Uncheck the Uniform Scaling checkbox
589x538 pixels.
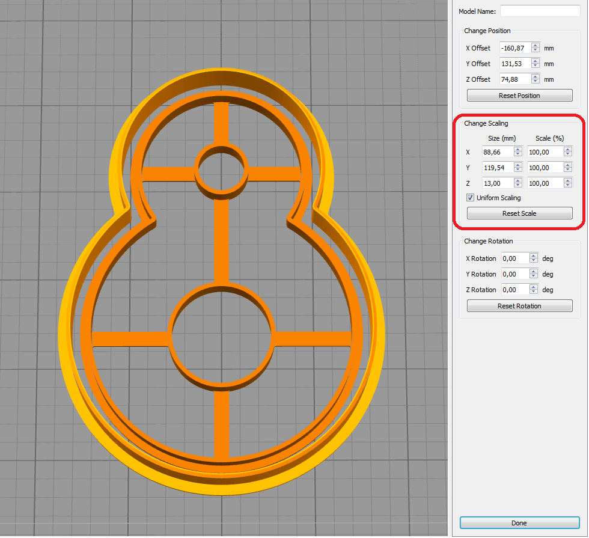(x=470, y=198)
